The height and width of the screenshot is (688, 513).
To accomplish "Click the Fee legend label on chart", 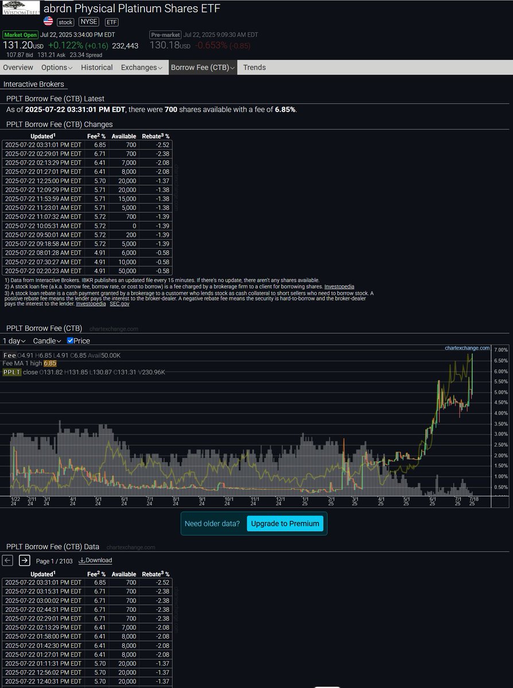I will pos(9,355).
